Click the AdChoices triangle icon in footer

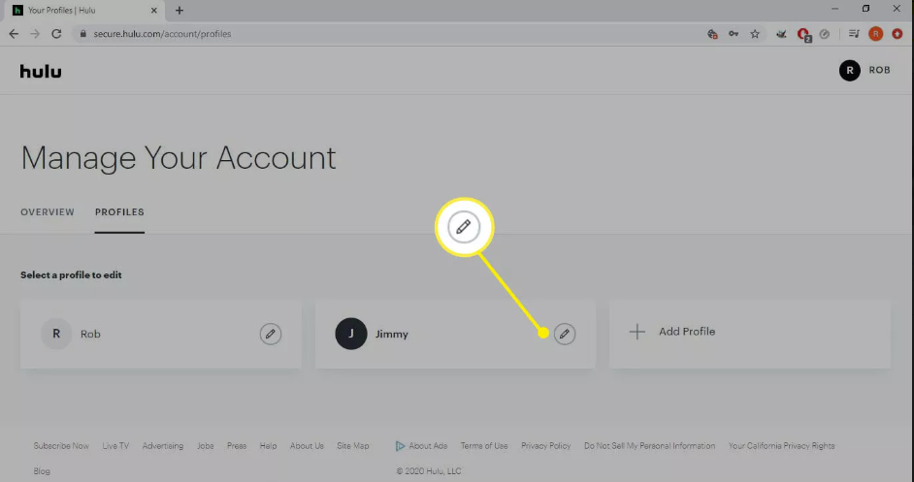coord(400,446)
